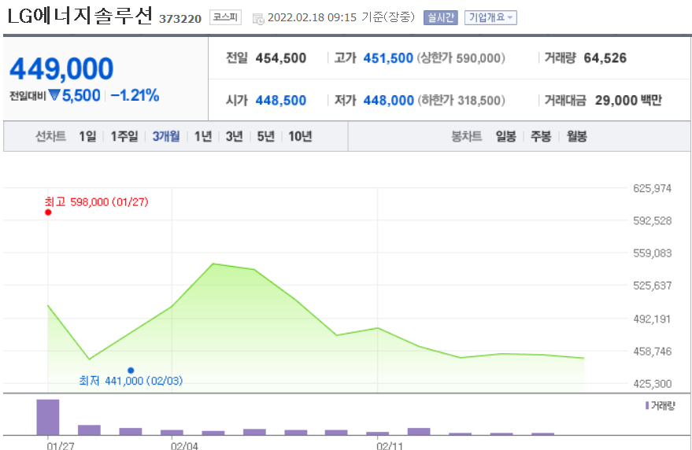Click the 거래량 value 64,526

[605, 58]
